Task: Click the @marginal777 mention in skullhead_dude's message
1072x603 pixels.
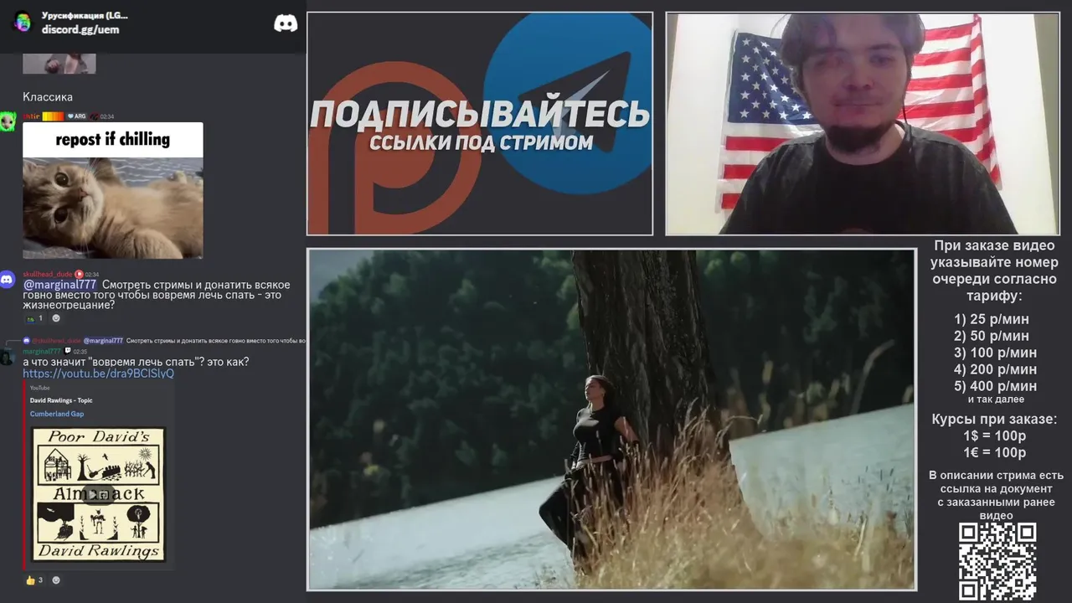Action: (59, 285)
